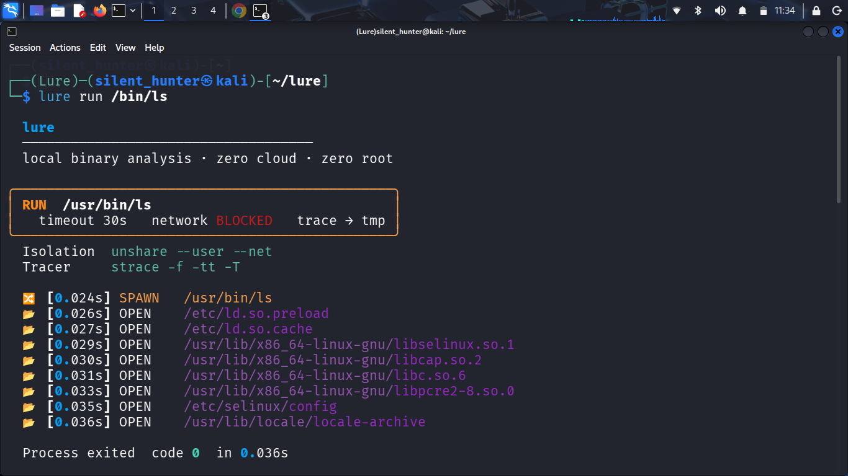Click 'strace -f -tt -T' tracer text
Image resolution: width=848 pixels, height=476 pixels.
176,267
